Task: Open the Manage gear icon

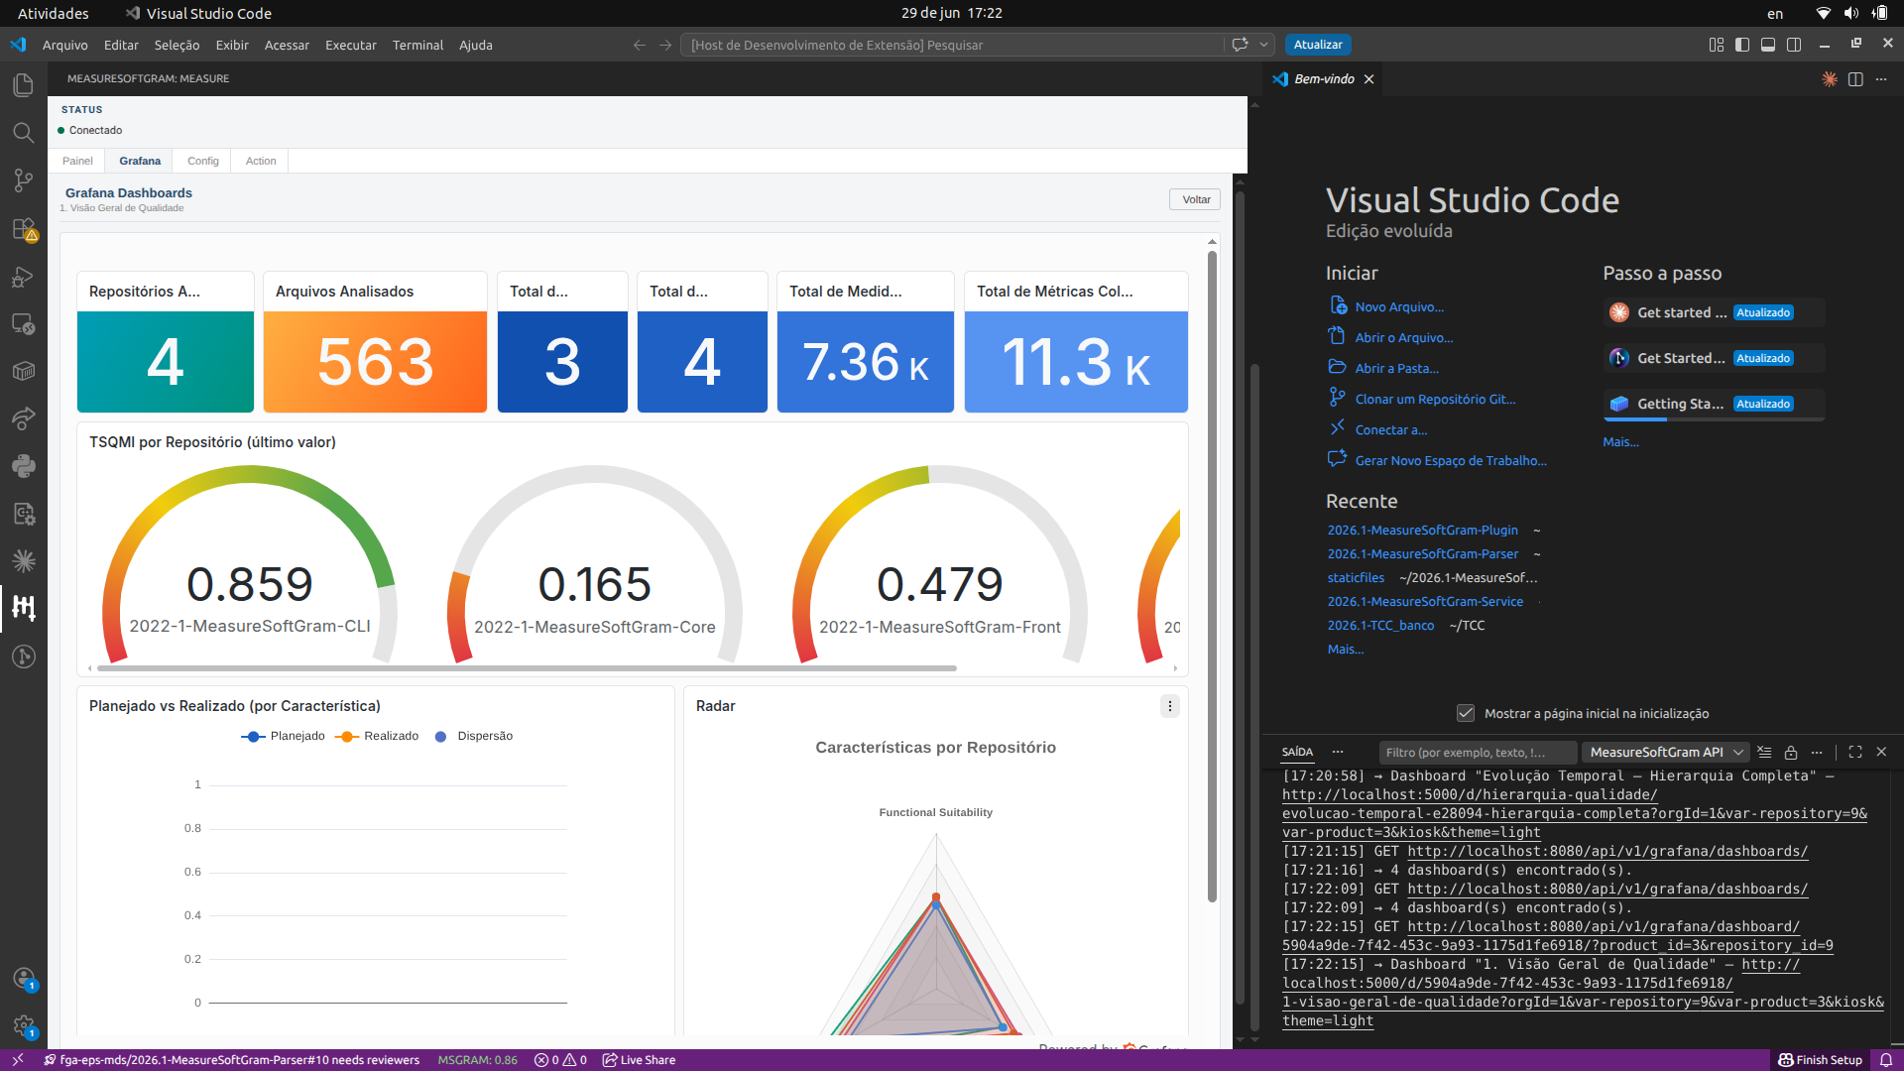Action: [x=24, y=1026]
